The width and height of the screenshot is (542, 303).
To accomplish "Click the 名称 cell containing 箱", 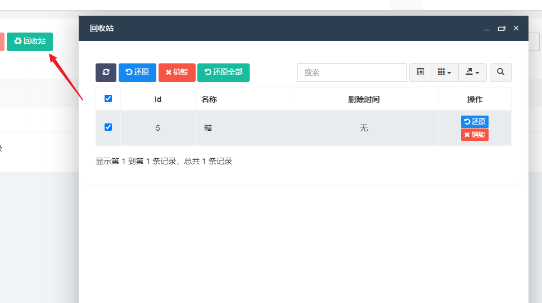I will coord(242,128).
